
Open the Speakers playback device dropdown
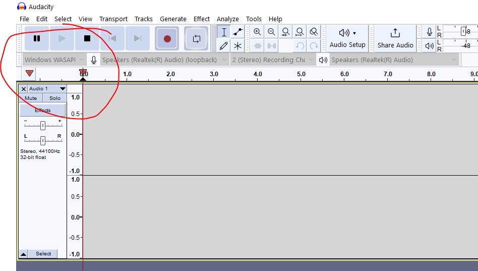[394, 60]
